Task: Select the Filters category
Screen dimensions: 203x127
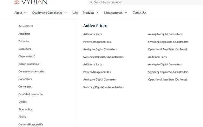Action: tap(22, 117)
